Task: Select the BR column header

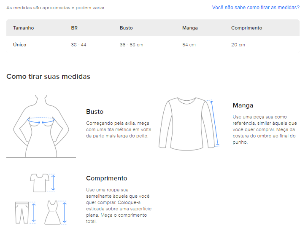Action: [x=74, y=28]
